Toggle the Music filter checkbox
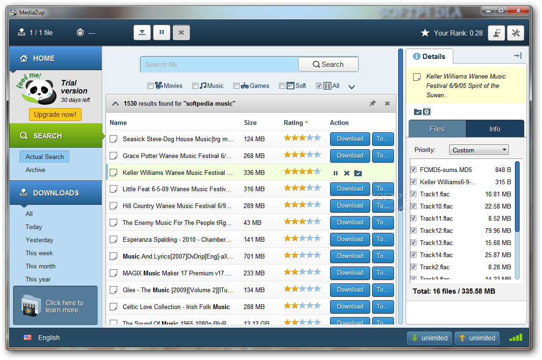This screenshot has width=542, height=360. point(195,86)
